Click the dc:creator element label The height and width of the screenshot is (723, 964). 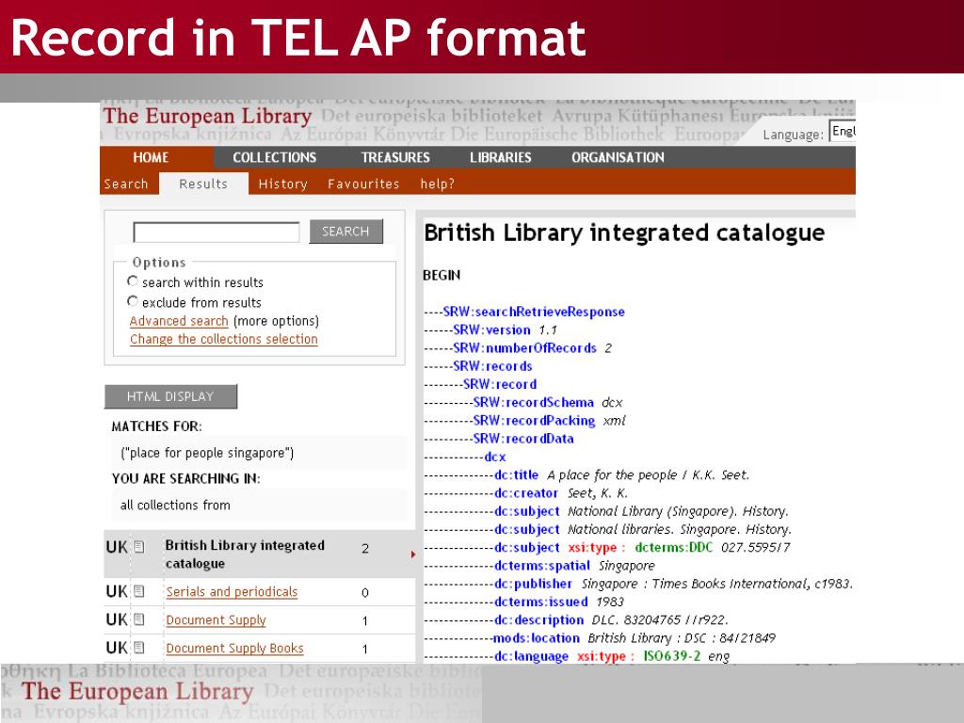click(526, 493)
